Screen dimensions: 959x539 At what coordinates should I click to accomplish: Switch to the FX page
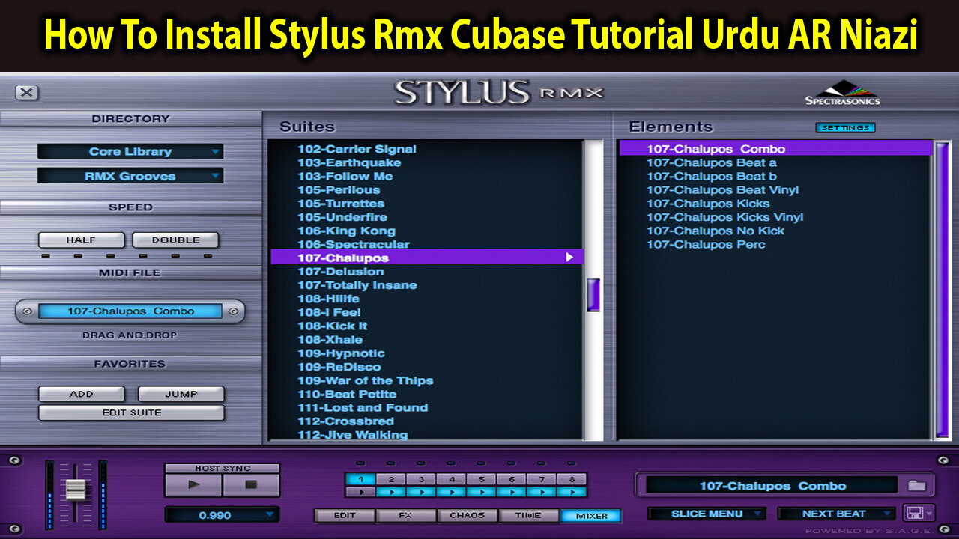[x=405, y=515]
